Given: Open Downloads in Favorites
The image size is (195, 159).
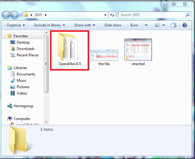Looking at the screenshot, I should 25,49.
